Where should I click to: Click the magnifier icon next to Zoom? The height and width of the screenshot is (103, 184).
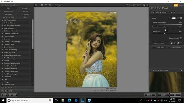tap(127, 5)
